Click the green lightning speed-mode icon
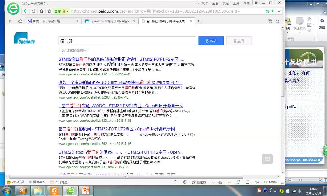The width and height of the screenshot is (327, 196). [273, 11]
